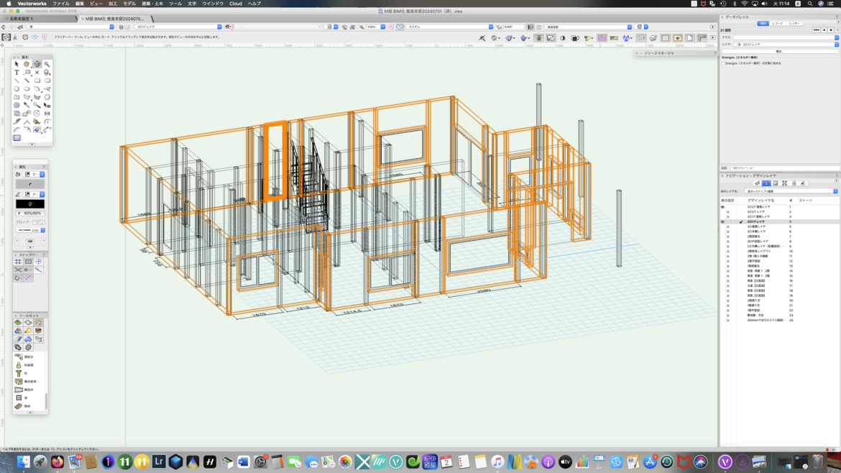Toggle Snap to Grid in snapping palette
Screen dimensions: 841x473
tap(18, 262)
